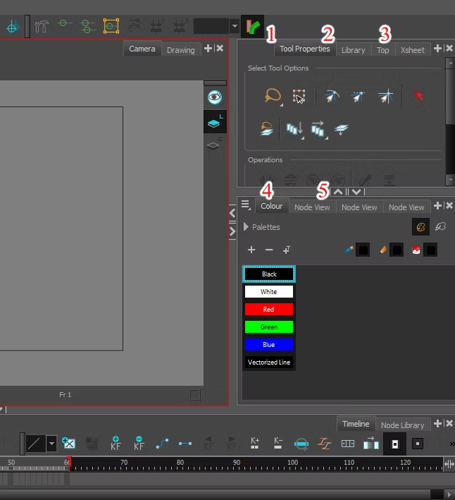Toggle permanent selection lasso-layers icon

(266, 129)
